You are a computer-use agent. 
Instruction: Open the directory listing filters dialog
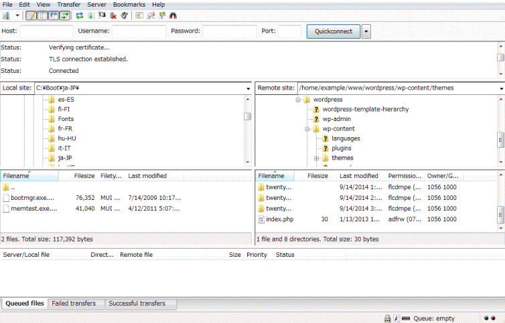[x=139, y=16]
